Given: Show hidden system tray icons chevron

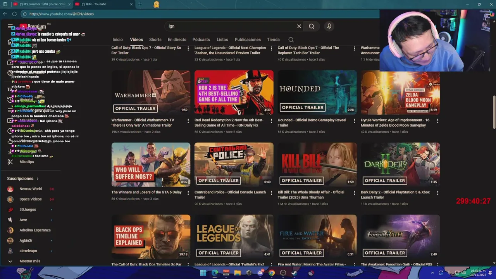Looking at the screenshot, I should tap(432, 273).
